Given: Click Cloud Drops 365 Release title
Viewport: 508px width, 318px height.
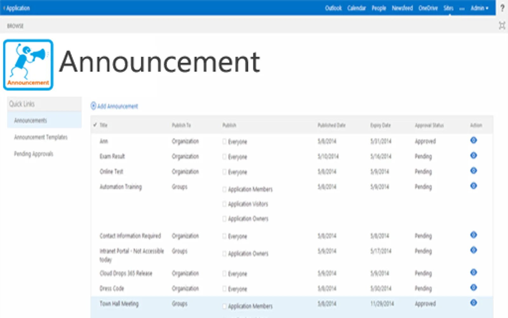Looking at the screenshot, I should point(126,273).
